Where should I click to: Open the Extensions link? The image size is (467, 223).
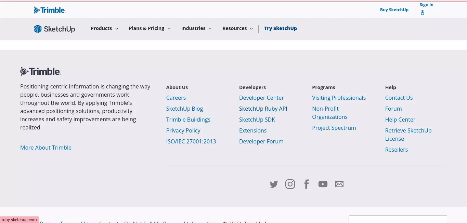[253, 130]
